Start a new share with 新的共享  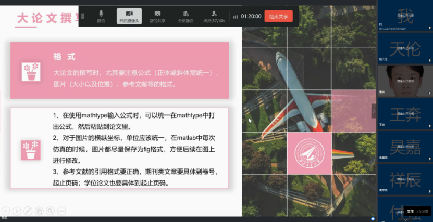click(157, 16)
